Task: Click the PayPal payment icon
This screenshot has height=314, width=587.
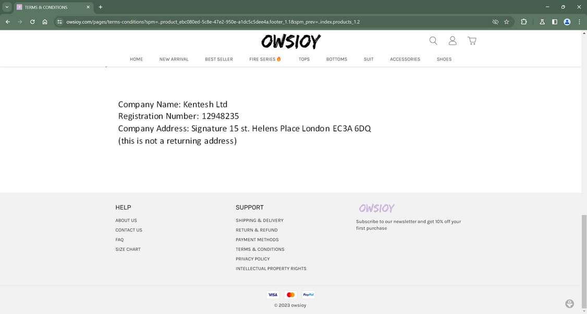Action: click(308, 295)
